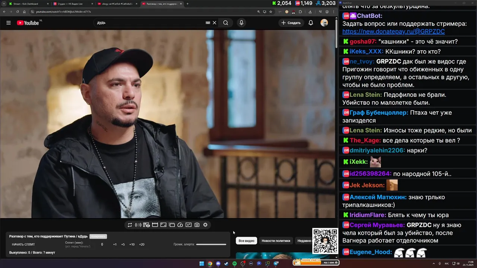477x268 pixels.
Task: Open Steam from the taskbar
Action: coord(226,264)
